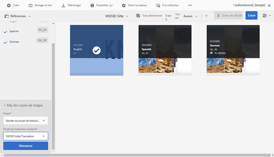
Task: Click Gérer les balises label
Action: pos(137,5)
